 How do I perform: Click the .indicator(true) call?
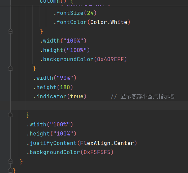point(60,97)
